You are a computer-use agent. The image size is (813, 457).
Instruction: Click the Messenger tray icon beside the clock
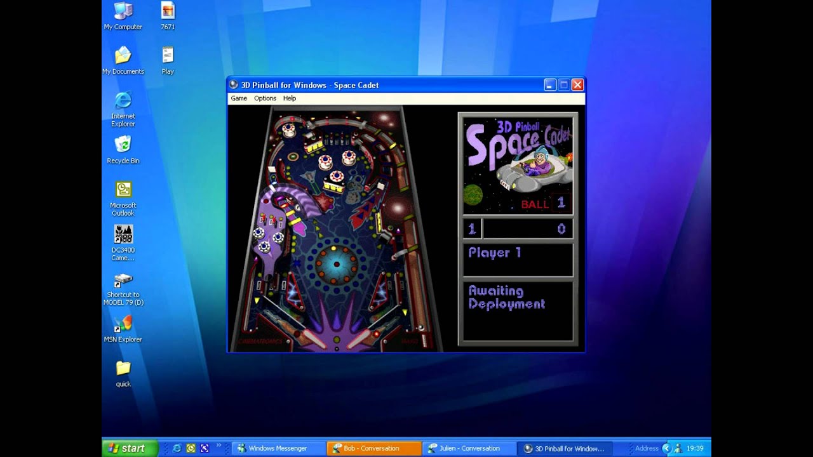678,448
